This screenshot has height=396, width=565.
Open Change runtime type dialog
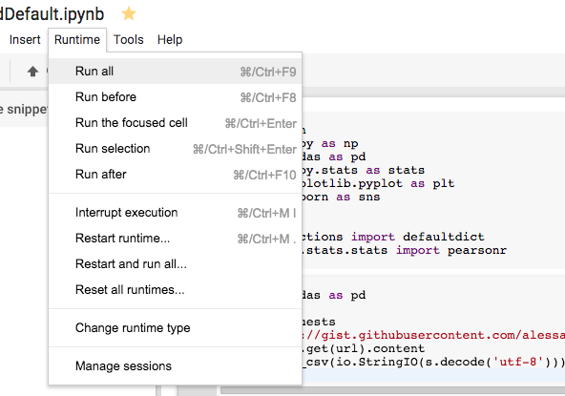coord(175,328)
